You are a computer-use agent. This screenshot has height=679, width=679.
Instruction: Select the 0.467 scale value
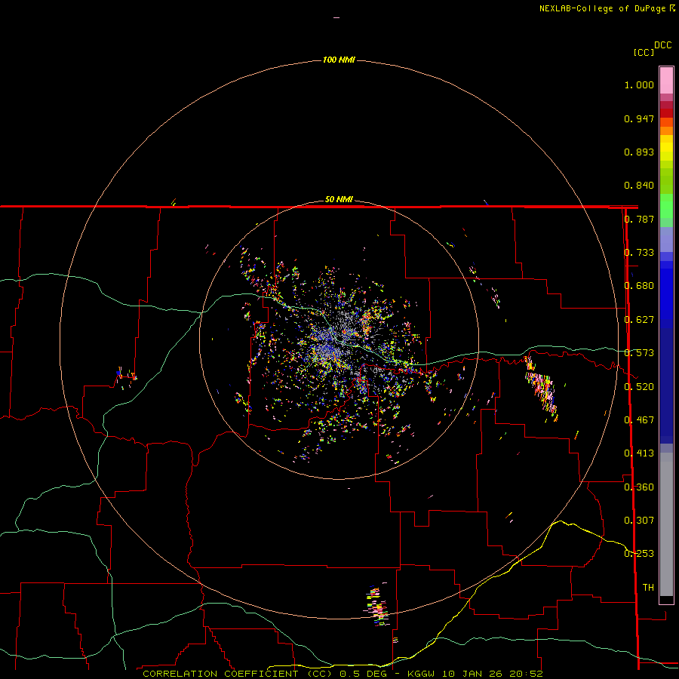639,420
